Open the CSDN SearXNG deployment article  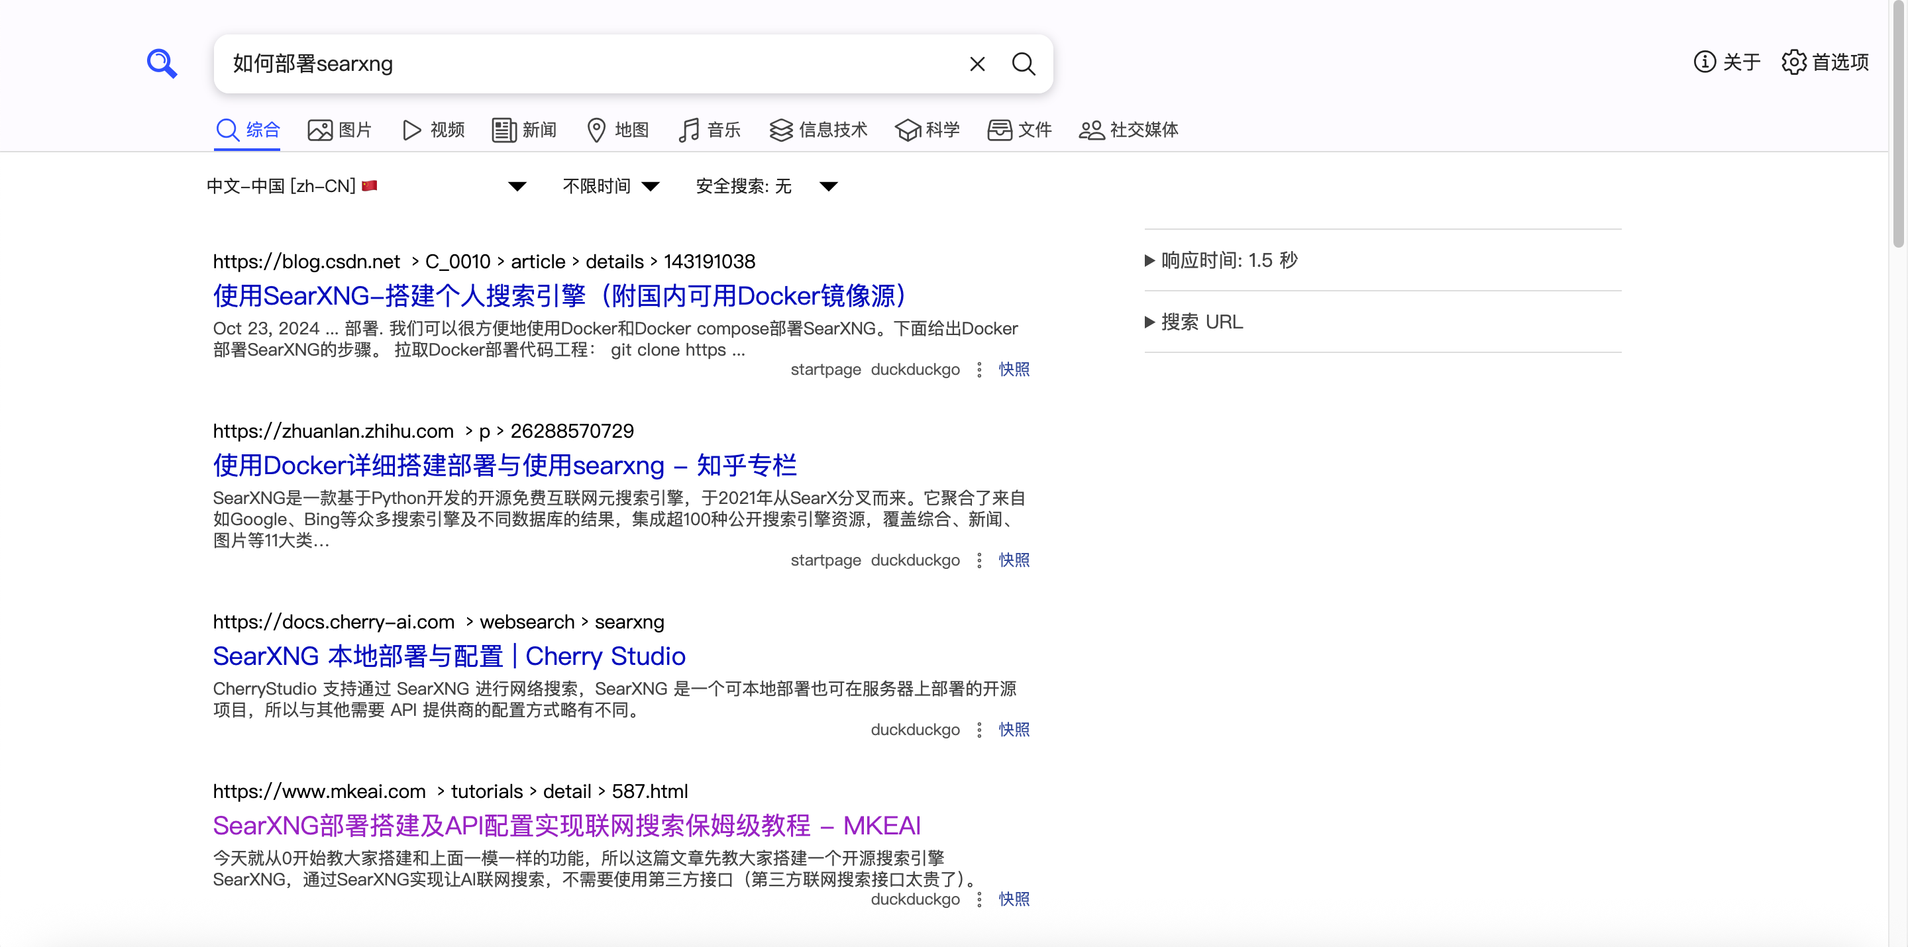pos(558,295)
